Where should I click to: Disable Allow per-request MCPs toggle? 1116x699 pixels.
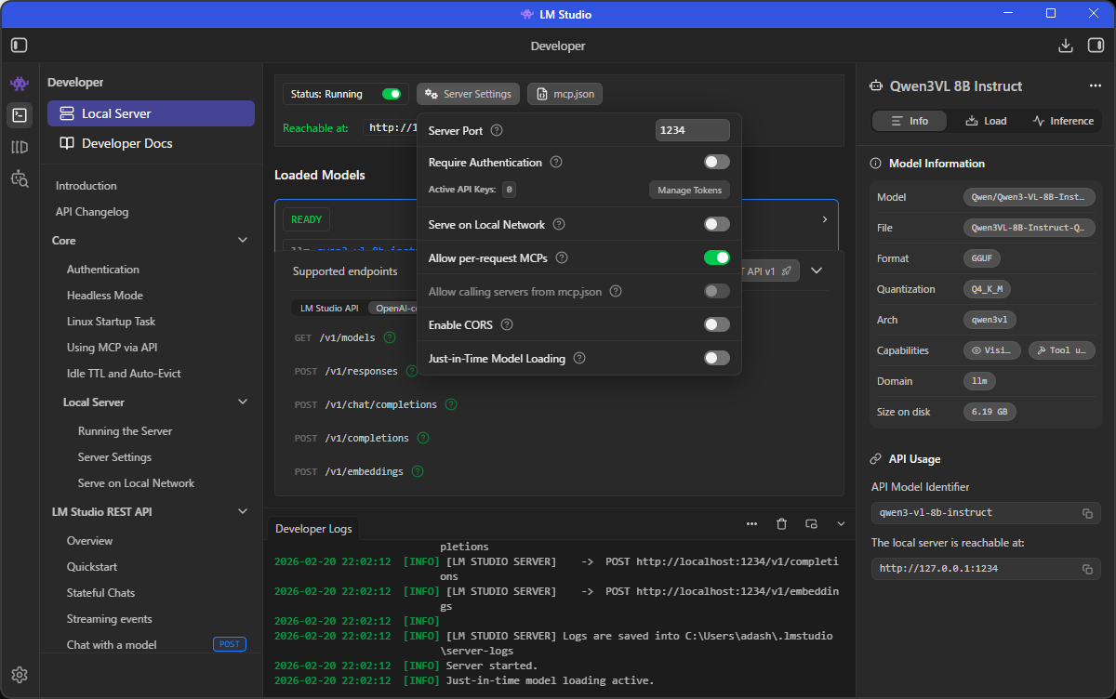716,257
